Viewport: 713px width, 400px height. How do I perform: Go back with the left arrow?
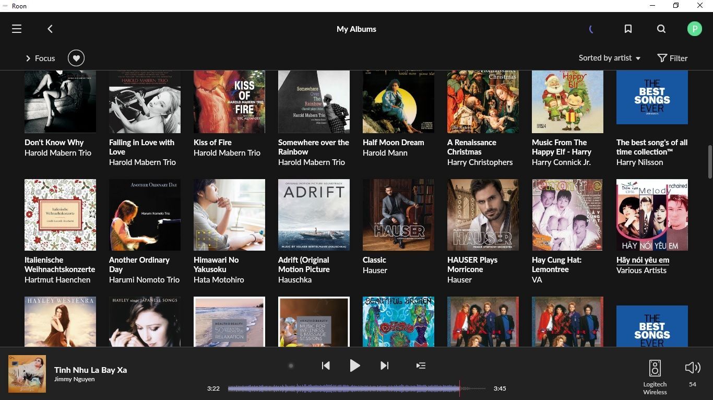(50, 29)
